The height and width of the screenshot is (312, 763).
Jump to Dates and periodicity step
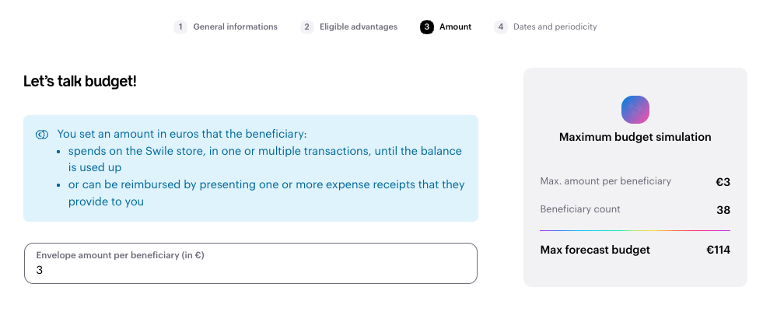(555, 27)
